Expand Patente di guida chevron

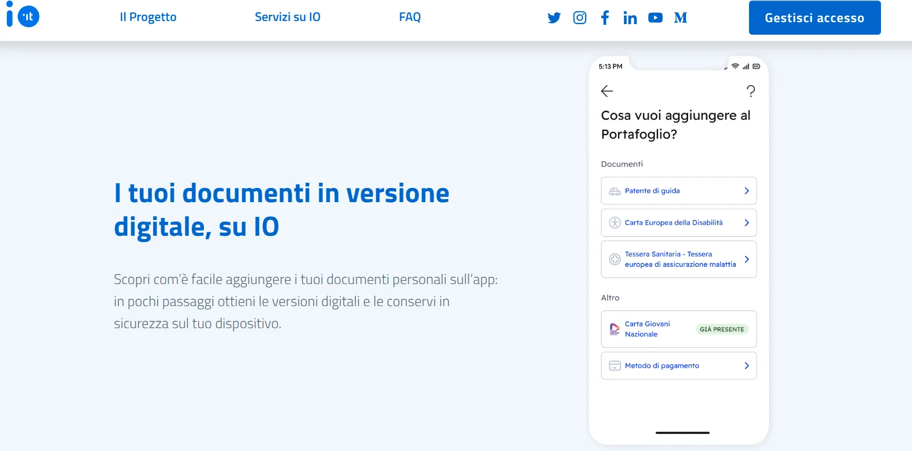[746, 191]
